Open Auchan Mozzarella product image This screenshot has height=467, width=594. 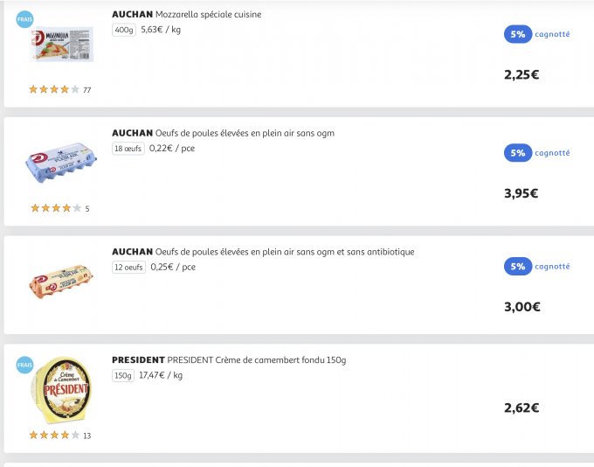(x=61, y=44)
